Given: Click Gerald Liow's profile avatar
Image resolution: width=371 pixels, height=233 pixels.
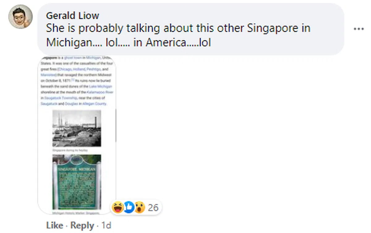Looking at the screenshot, I should (20, 17).
